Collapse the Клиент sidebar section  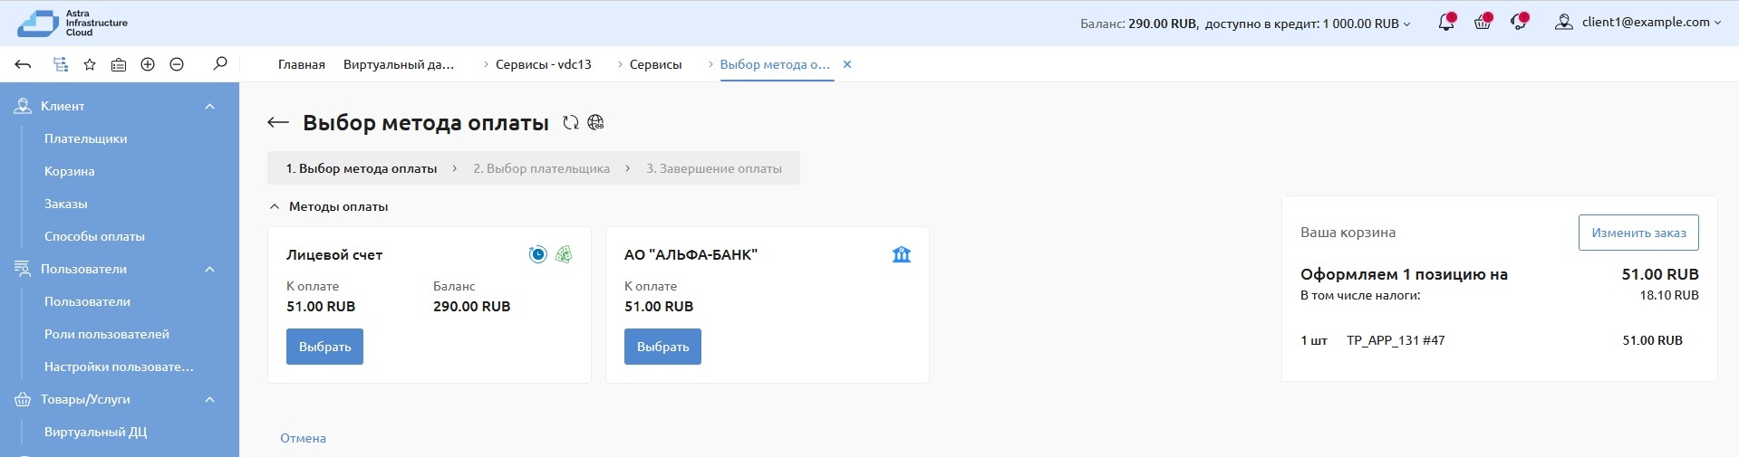pos(209,107)
